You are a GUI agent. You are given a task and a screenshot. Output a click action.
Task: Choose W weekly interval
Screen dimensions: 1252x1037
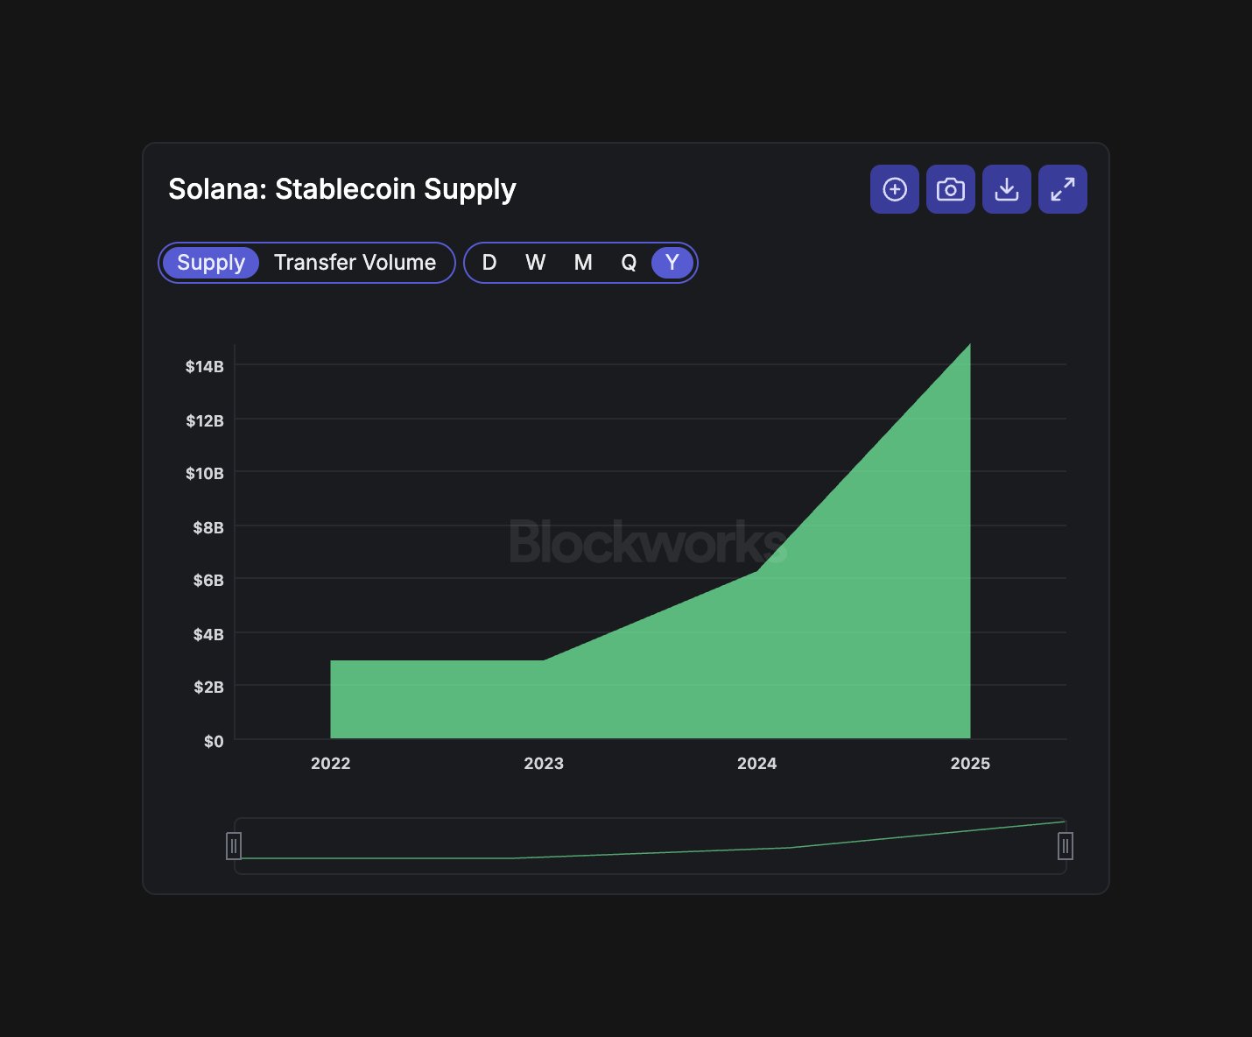(x=535, y=262)
